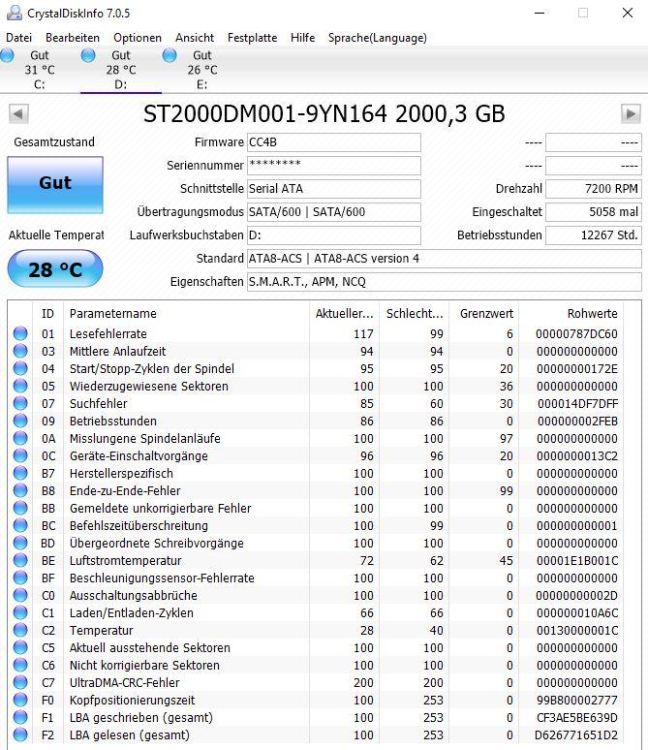Viewport: 648px width, 750px height.
Task: Click the Schlecht... column header
Action: pos(415,314)
